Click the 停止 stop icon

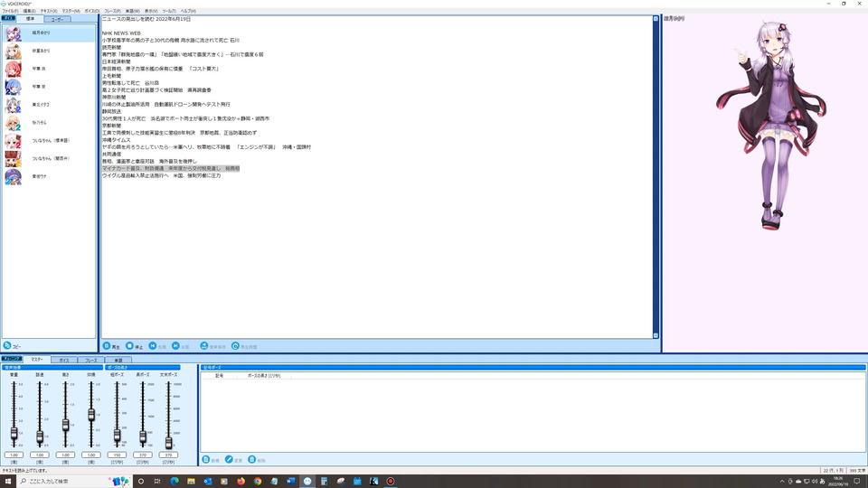129,346
